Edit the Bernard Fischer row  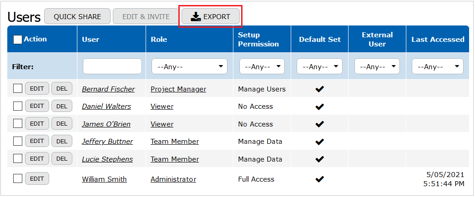(37, 89)
